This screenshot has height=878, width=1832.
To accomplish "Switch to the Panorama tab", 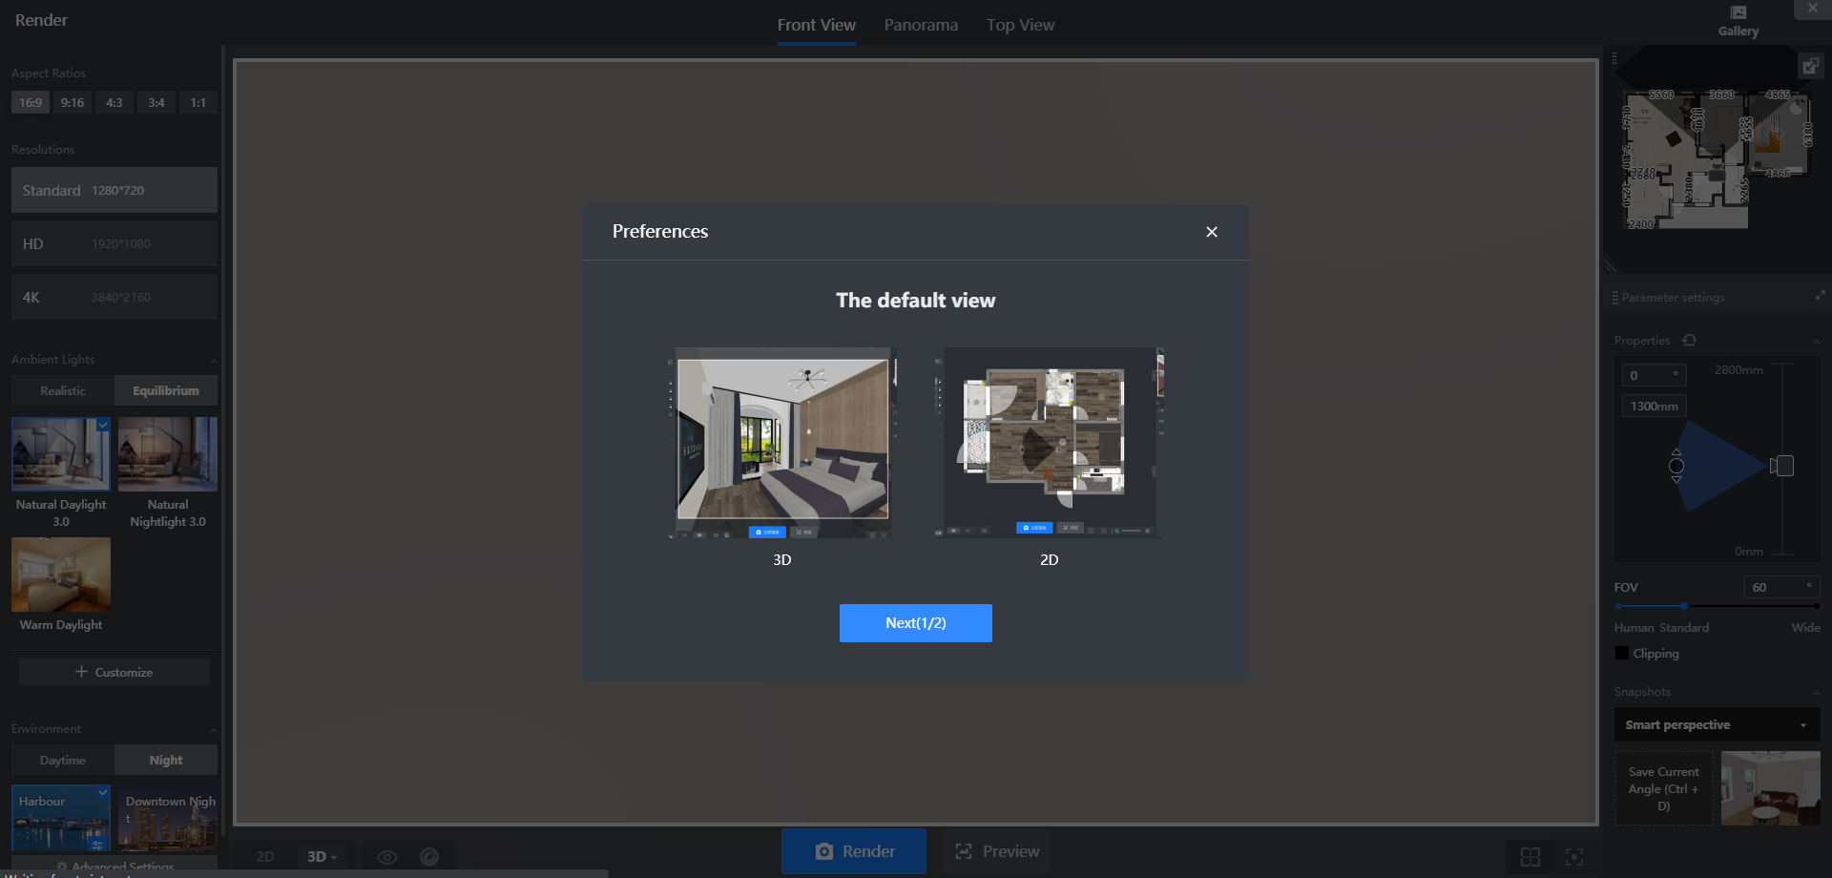I will [920, 25].
